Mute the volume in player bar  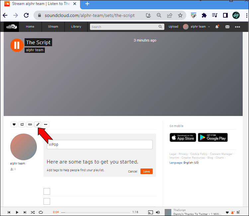coord(158,212)
